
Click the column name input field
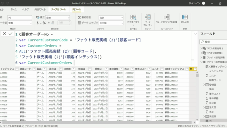(20, 17)
